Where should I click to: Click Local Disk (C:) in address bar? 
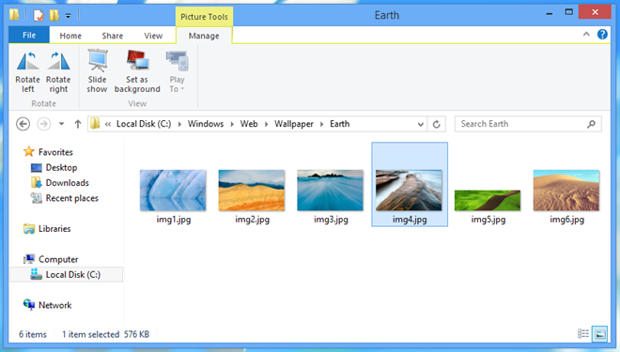[x=144, y=124]
